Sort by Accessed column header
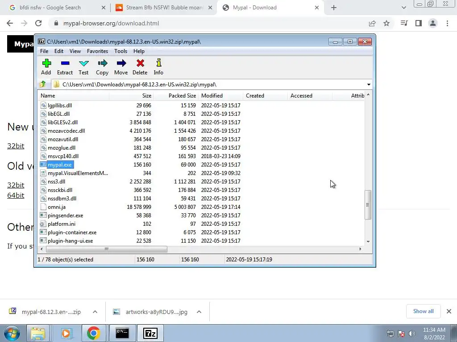 coord(310,96)
